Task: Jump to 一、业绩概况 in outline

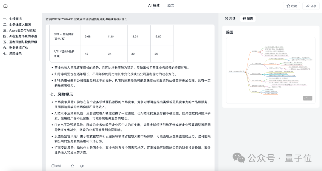Action: (12, 19)
